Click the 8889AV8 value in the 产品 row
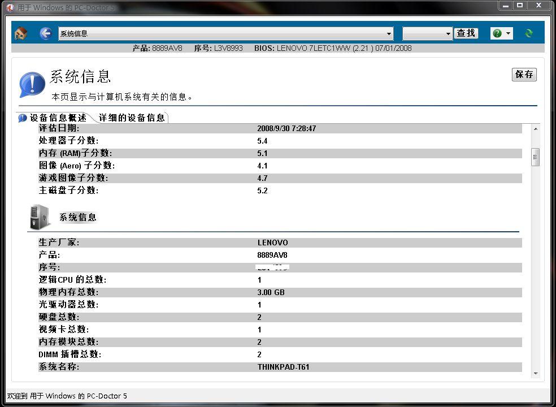The image size is (556, 407). pos(272,255)
